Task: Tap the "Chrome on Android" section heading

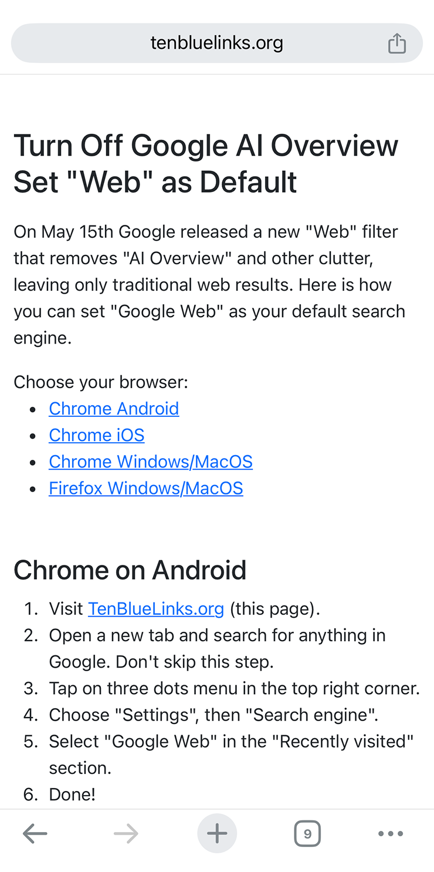Action: (x=130, y=570)
